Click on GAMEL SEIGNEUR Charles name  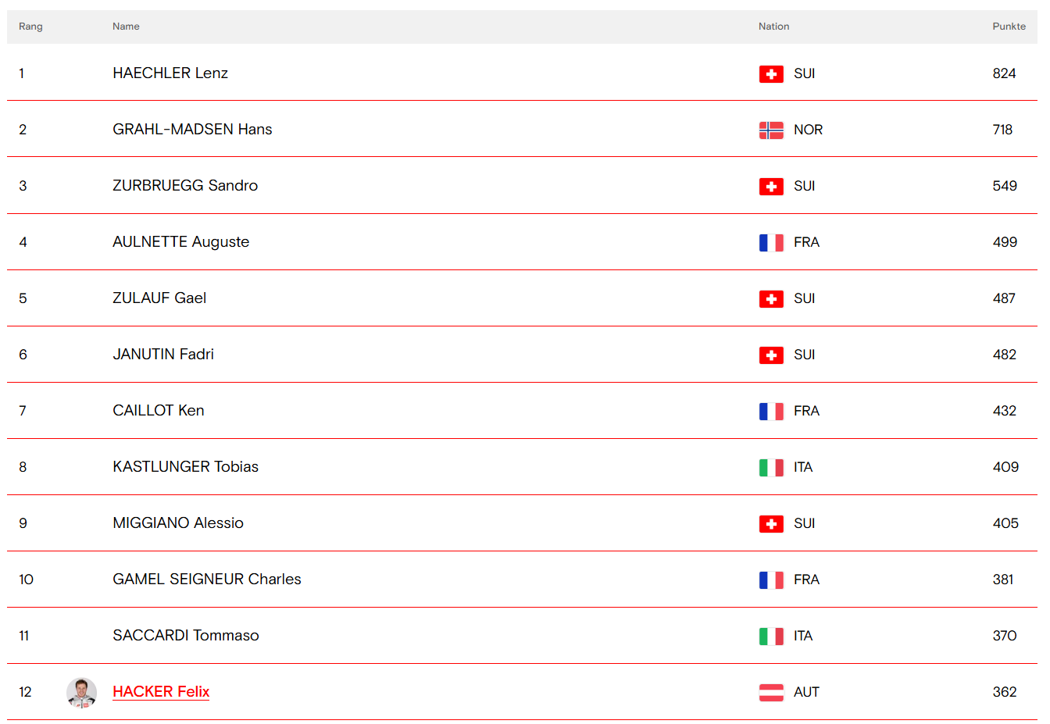(207, 580)
